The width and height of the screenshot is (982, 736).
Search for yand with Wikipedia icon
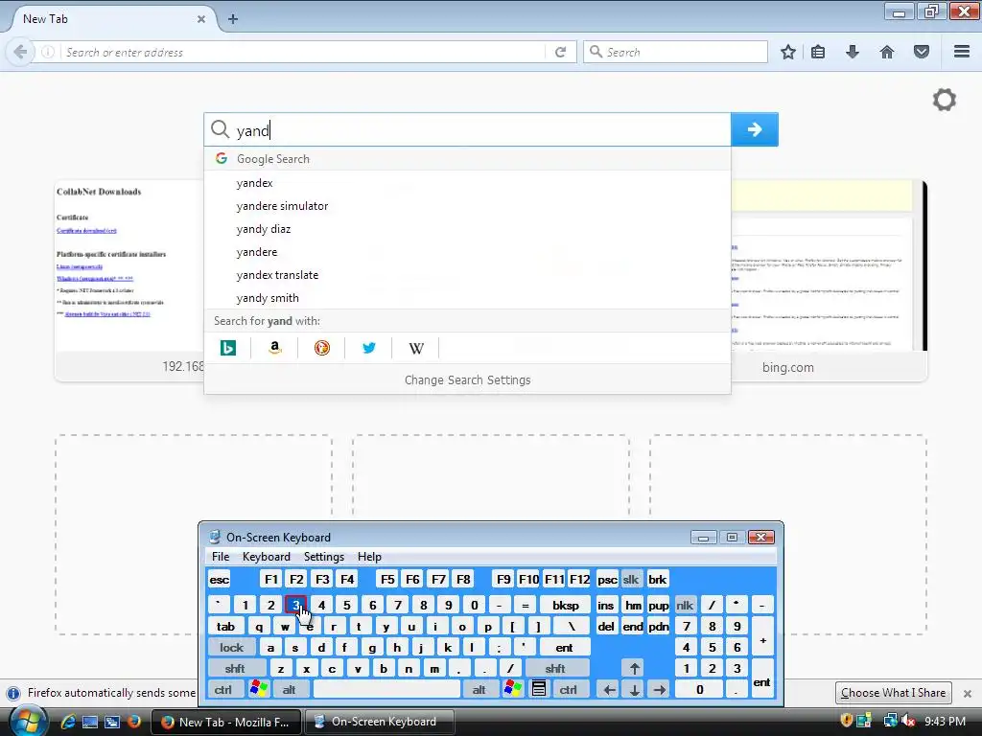pos(416,348)
